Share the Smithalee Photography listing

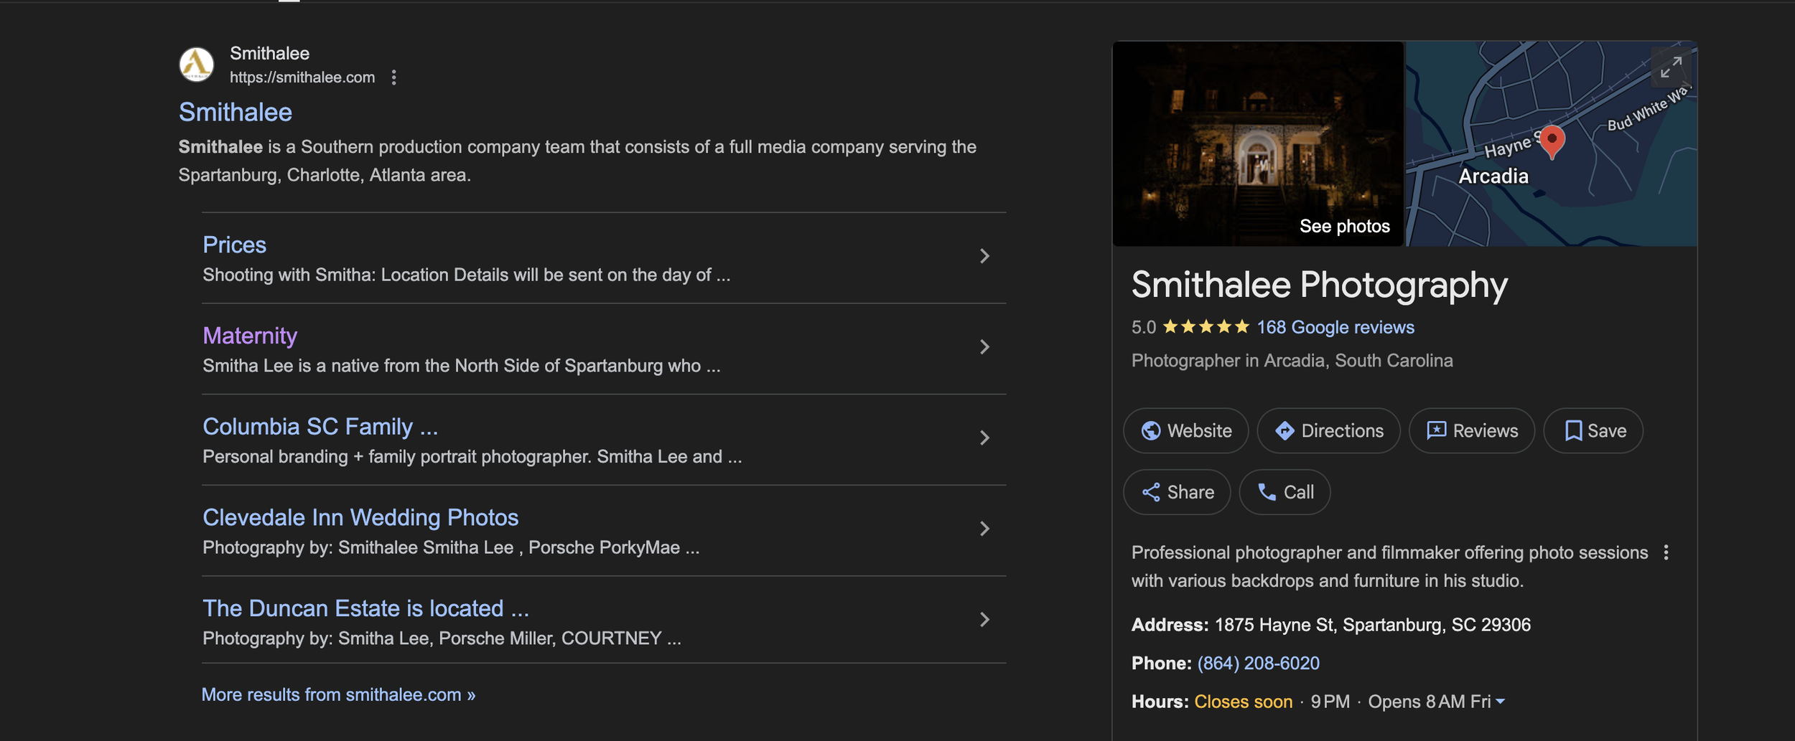coord(1177,492)
